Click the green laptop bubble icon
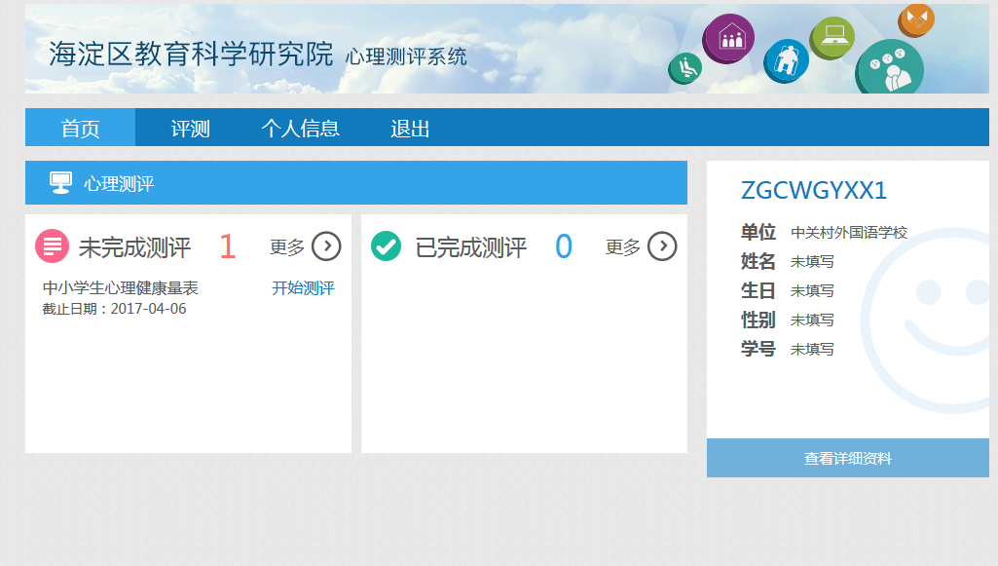 pos(832,38)
